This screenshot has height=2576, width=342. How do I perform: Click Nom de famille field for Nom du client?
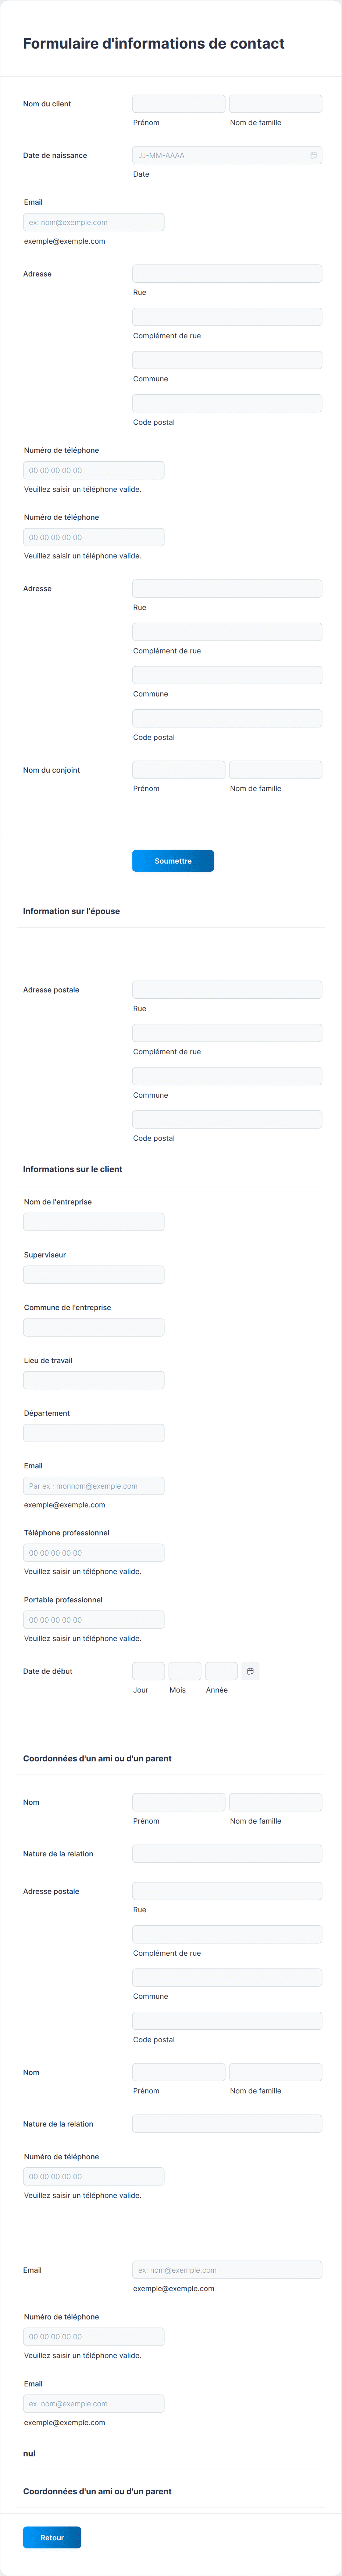(275, 104)
